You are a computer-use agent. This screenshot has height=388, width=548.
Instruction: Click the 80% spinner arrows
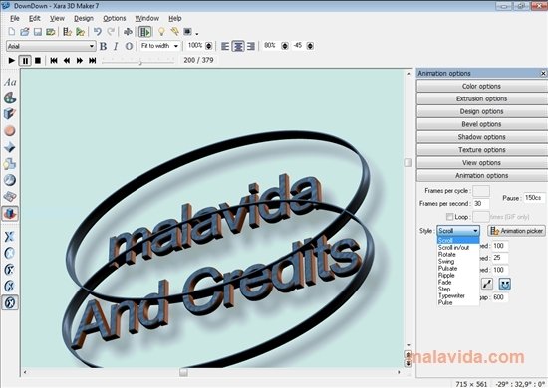tap(285, 46)
